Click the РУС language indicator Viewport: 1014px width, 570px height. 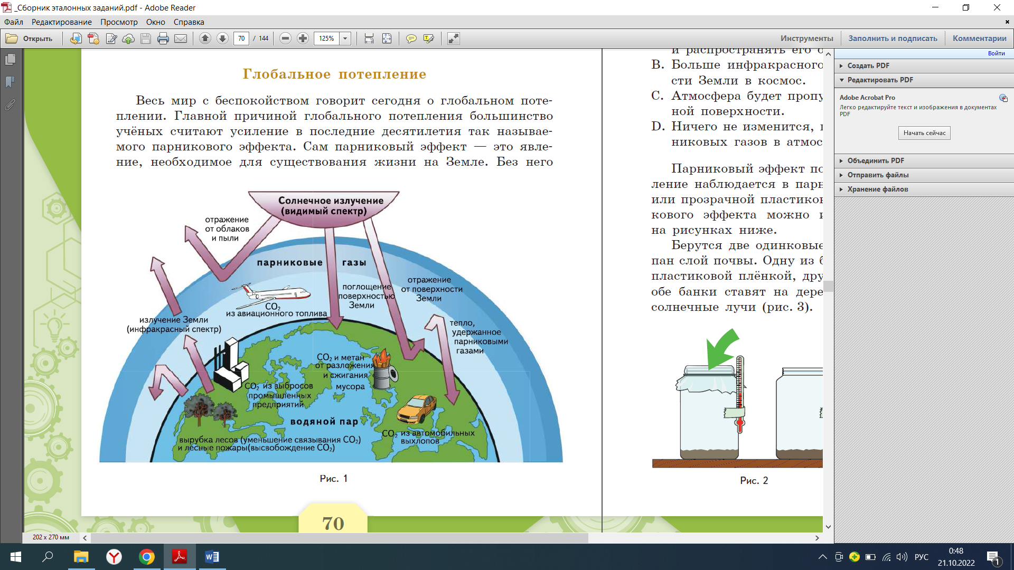(922, 557)
